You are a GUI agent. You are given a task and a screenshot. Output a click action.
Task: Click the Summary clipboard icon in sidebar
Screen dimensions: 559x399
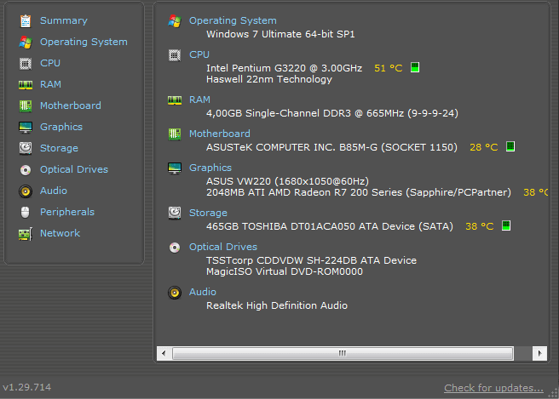coord(25,20)
